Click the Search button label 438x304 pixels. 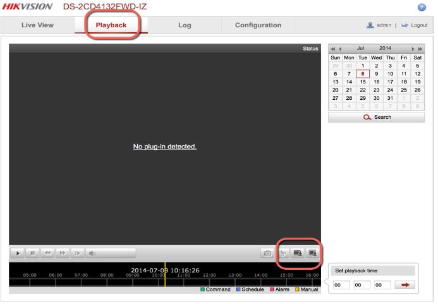click(x=382, y=117)
